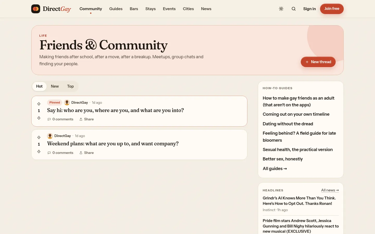
Task: Open the News nav item
Action: pos(206,9)
